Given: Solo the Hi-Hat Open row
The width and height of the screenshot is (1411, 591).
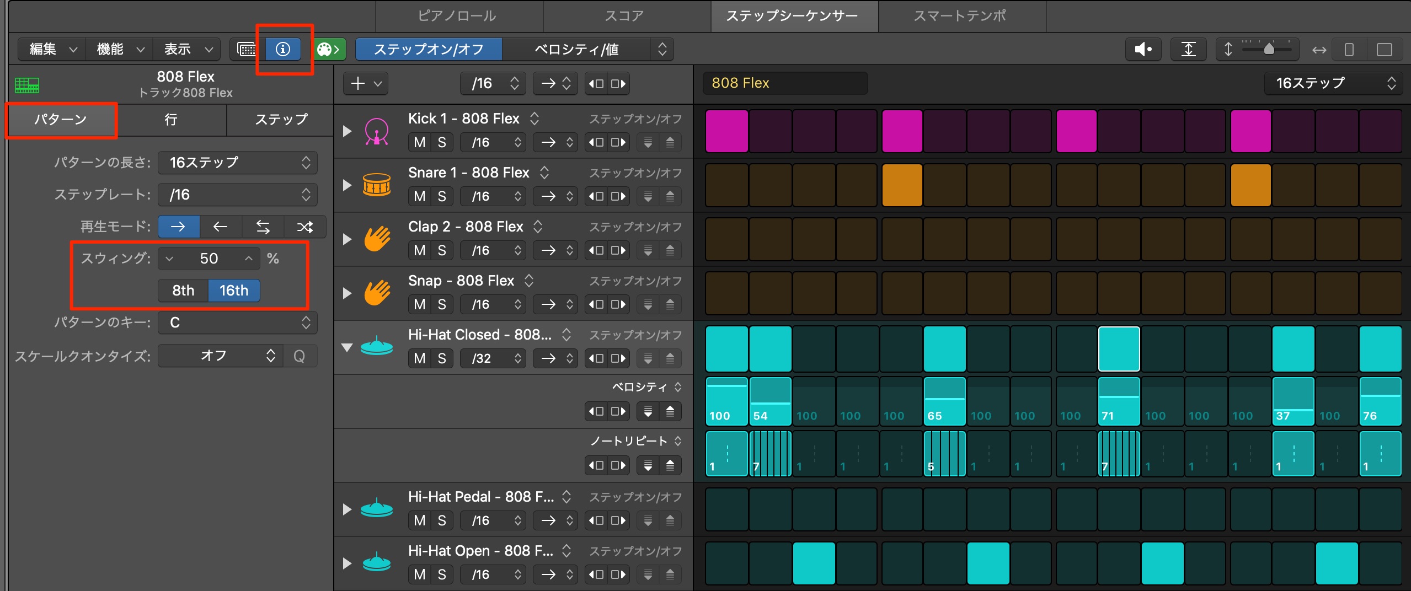Looking at the screenshot, I should pyautogui.click(x=442, y=574).
